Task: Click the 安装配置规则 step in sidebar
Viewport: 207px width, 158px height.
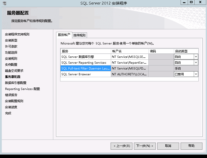Action: (x=14, y=101)
